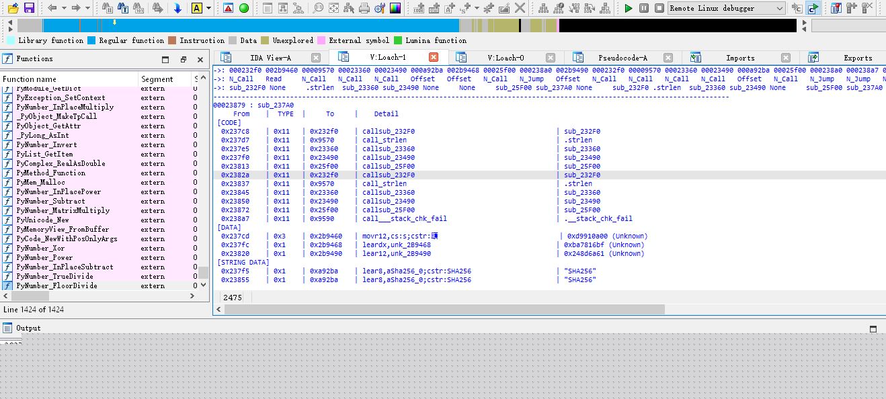This screenshot has height=399, width=886.
Task: Open the forward-history dropdown arrow
Action: (87, 8)
